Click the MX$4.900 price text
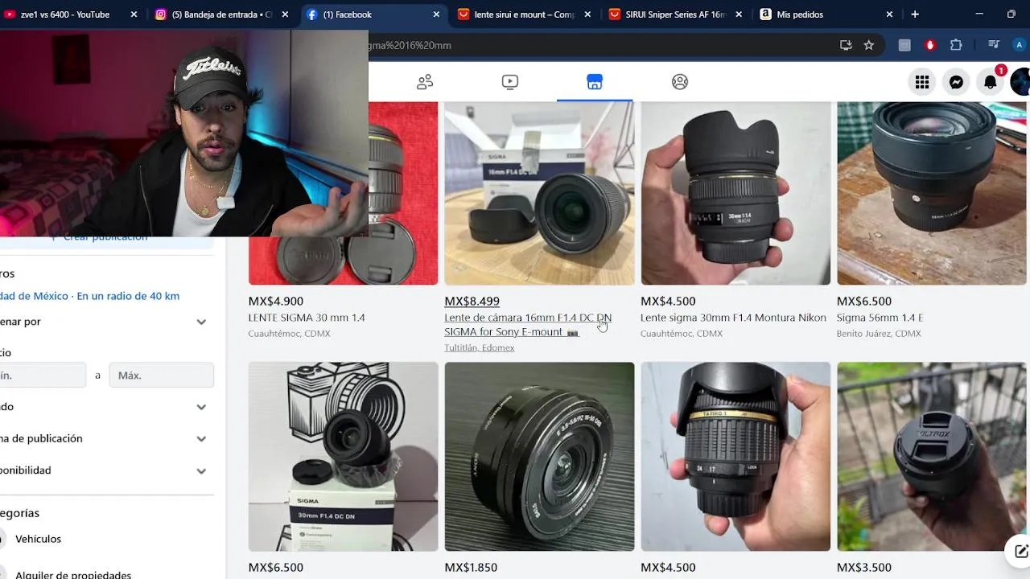The image size is (1030, 579). (276, 302)
